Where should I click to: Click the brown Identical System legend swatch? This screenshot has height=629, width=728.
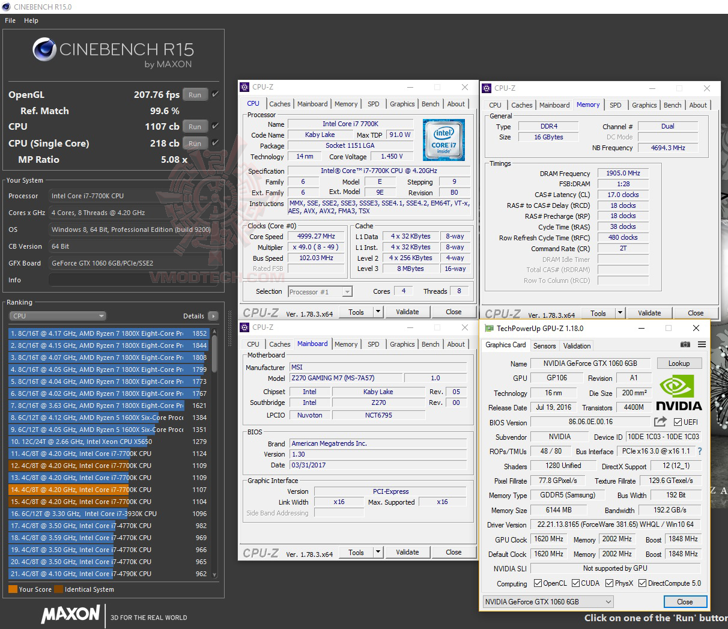[x=58, y=589]
